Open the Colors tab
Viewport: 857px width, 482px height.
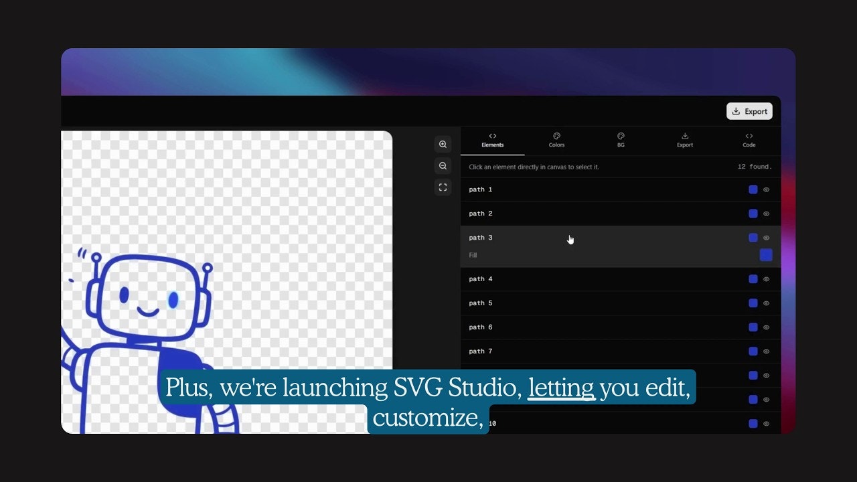pyautogui.click(x=556, y=141)
